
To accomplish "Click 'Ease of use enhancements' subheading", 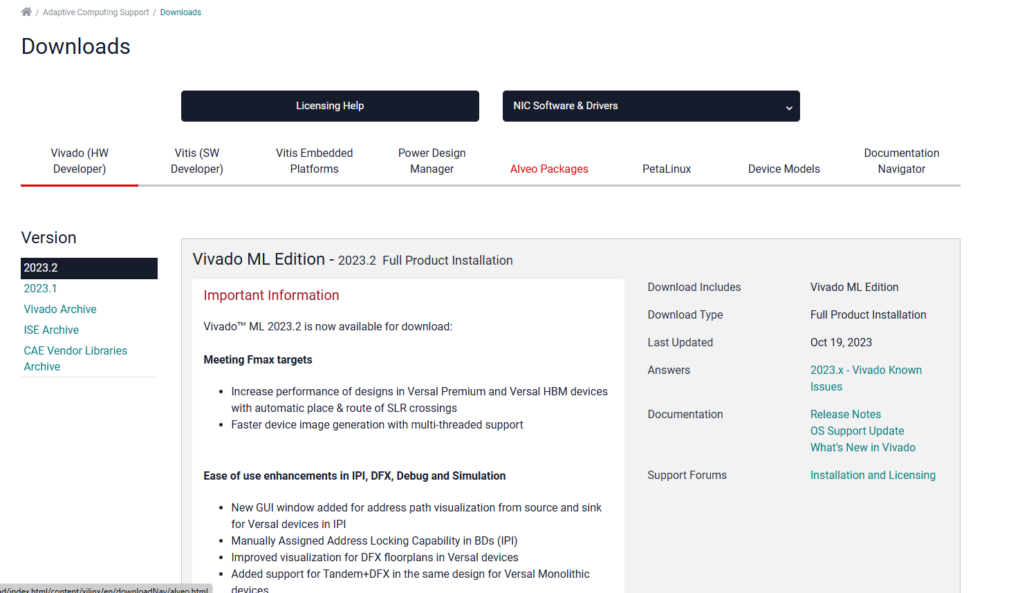I will [x=355, y=476].
